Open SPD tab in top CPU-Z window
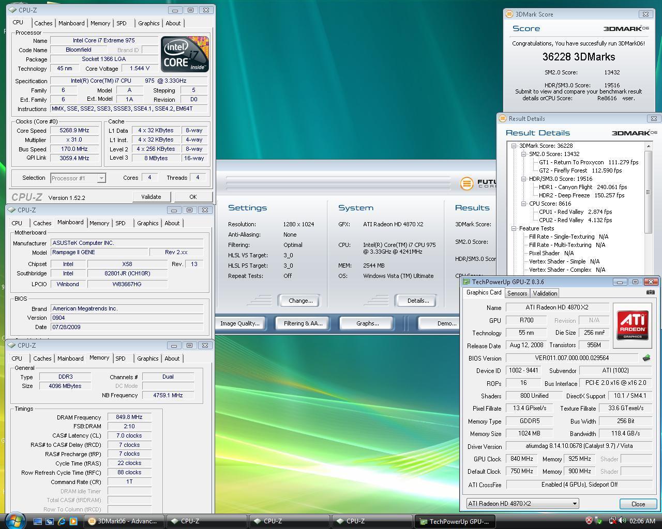This screenshot has height=529, width=662. (x=122, y=23)
